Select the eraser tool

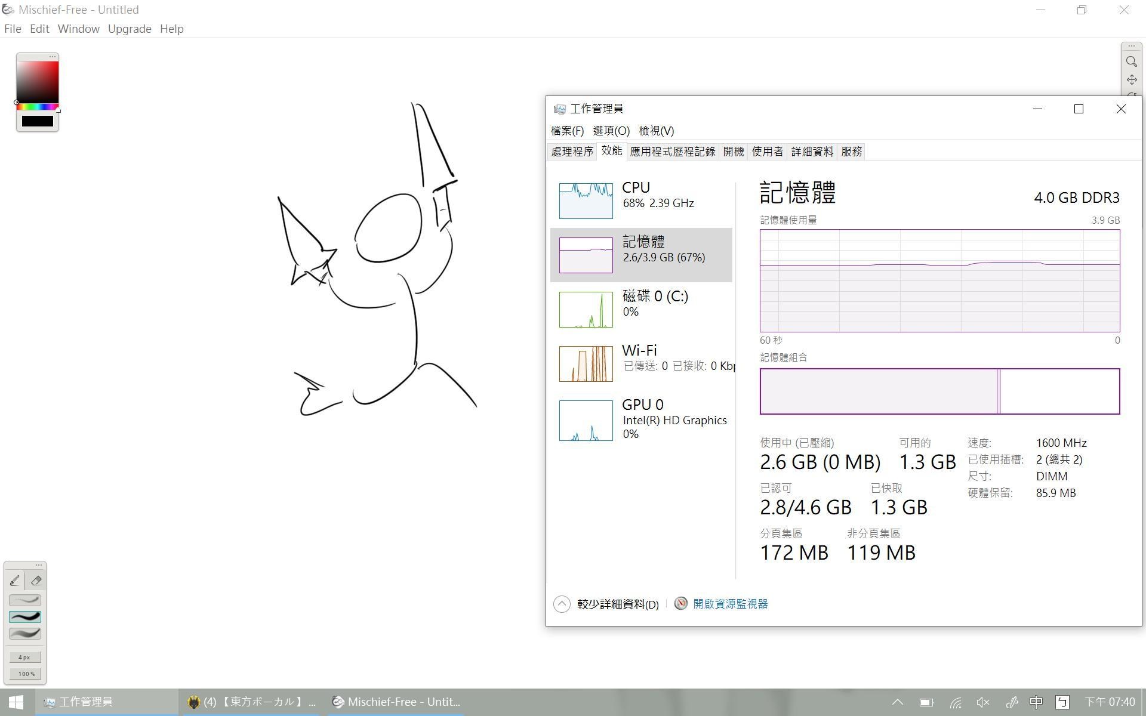coord(36,580)
